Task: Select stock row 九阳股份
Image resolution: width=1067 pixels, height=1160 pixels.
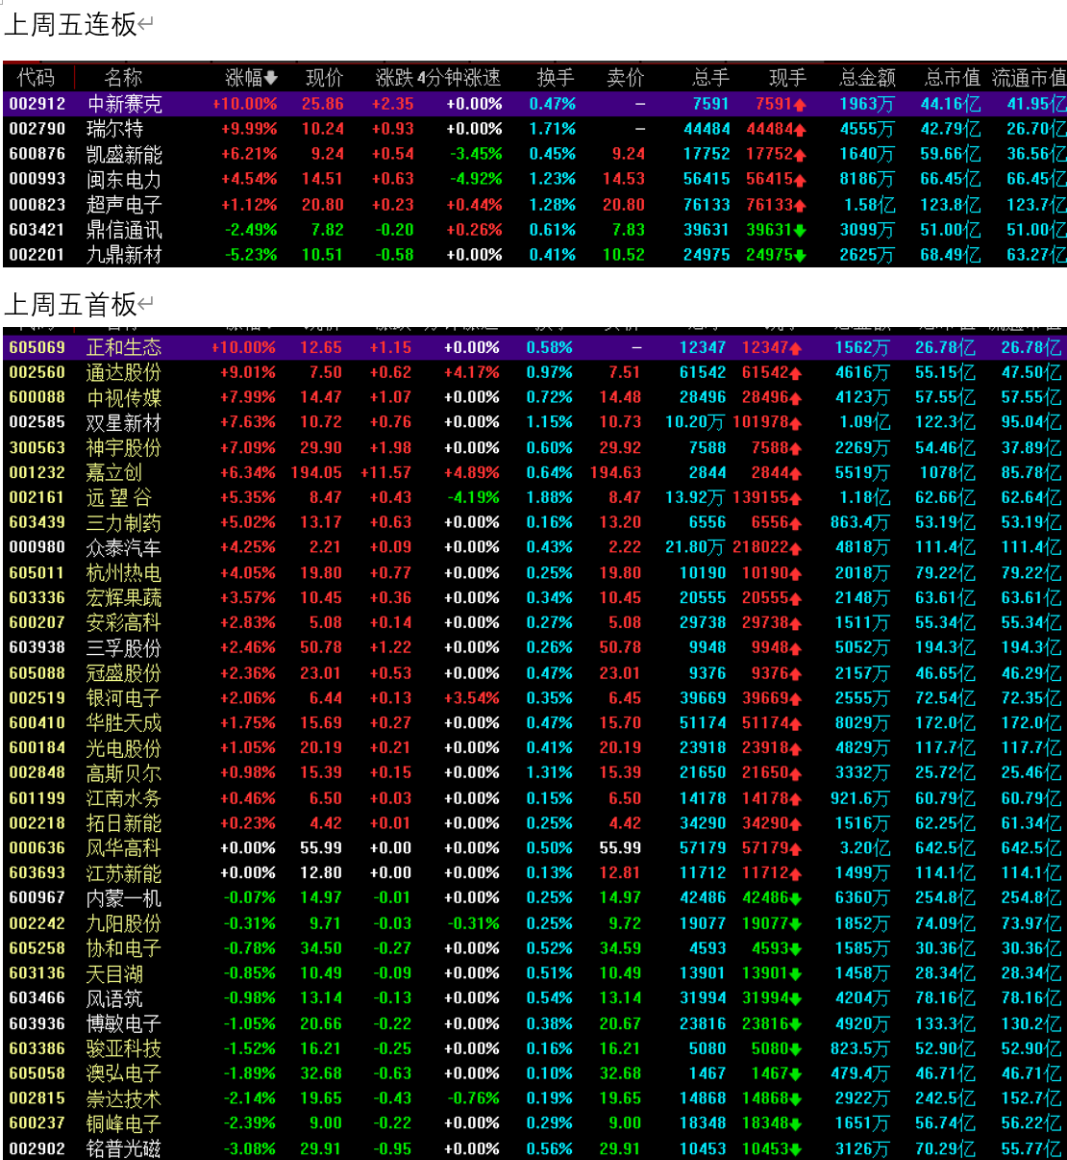Action: (x=534, y=923)
